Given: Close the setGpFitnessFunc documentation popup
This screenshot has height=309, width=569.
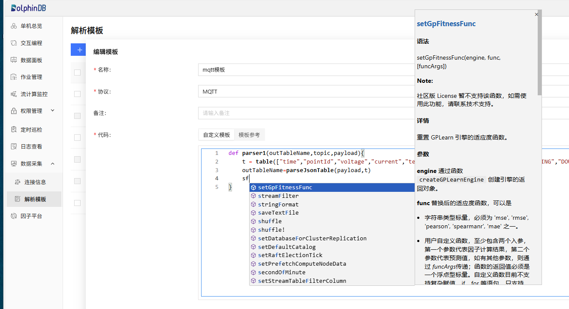Looking at the screenshot, I should tap(536, 14).
